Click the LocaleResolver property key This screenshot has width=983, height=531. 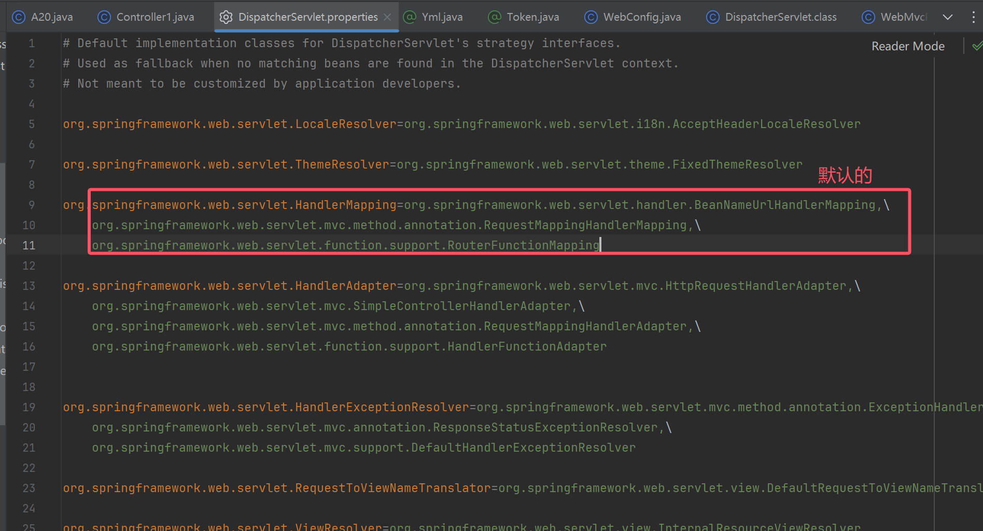[x=230, y=124]
